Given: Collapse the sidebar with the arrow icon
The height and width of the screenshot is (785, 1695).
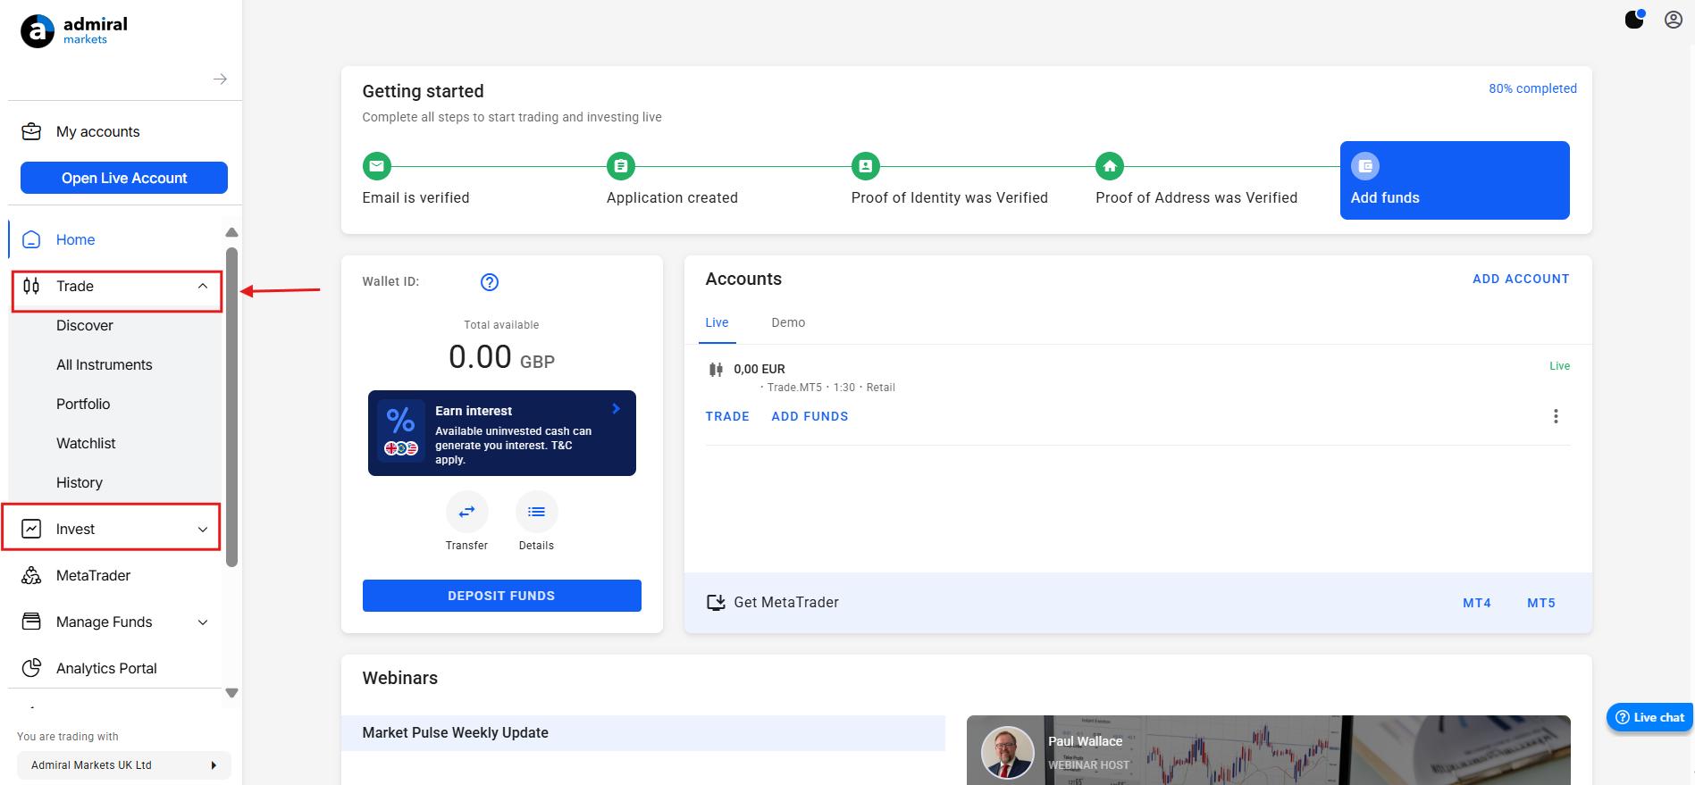Looking at the screenshot, I should tap(220, 79).
